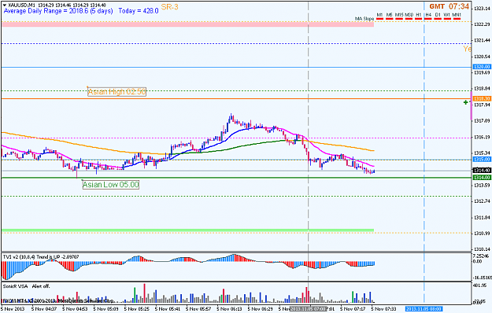Click the XAUUSD,M1 chart title
The width and height of the screenshot is (492, 313).
coord(22,5)
